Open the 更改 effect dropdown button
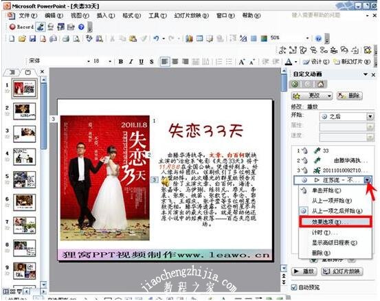This screenshot has width=380, height=301. pos(312,96)
